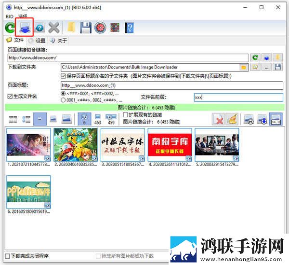This screenshot has width=289, height=265.
Task: Click the star favorites folder icon
Action: coord(255,67)
